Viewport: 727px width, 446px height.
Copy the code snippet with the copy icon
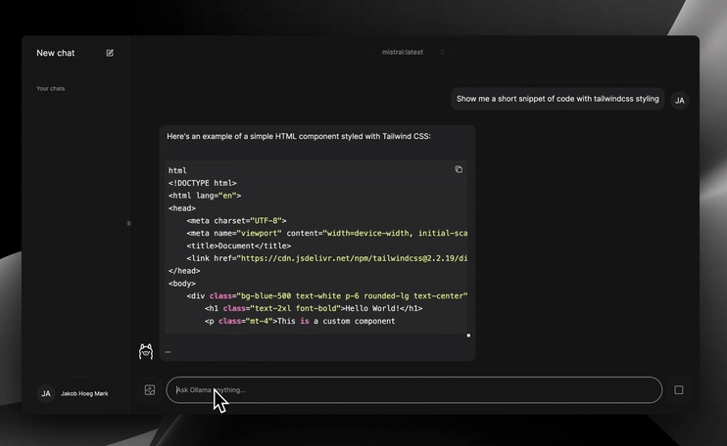(x=459, y=169)
